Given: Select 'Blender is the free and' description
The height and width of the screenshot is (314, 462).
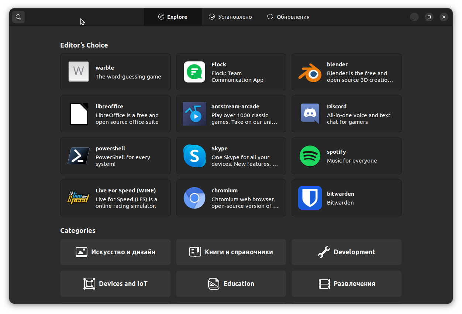Looking at the screenshot, I should 357,73.
